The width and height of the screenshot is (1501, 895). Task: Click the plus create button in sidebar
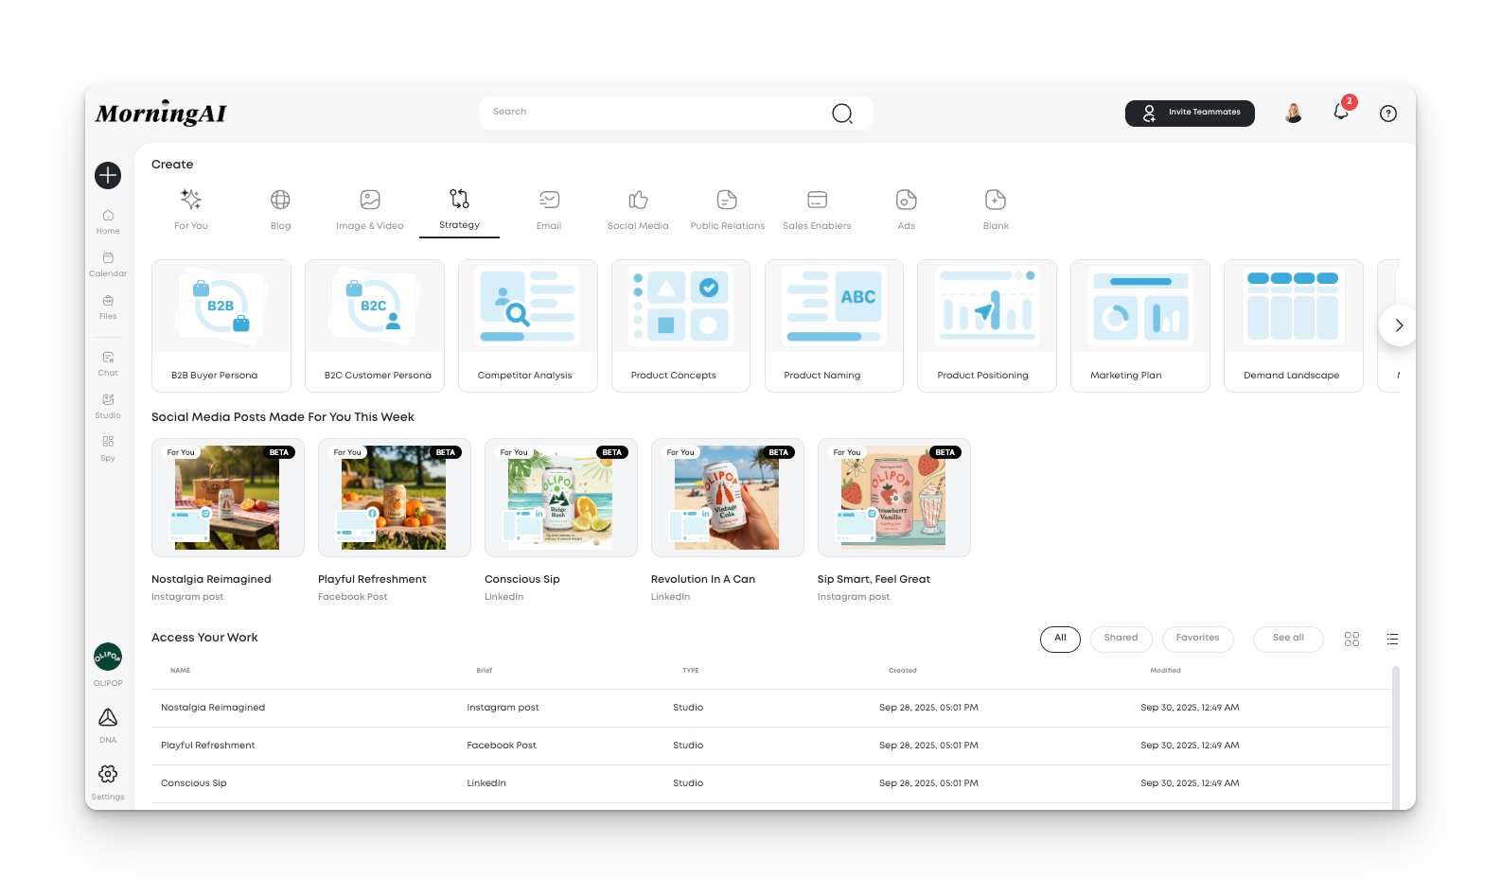108,175
